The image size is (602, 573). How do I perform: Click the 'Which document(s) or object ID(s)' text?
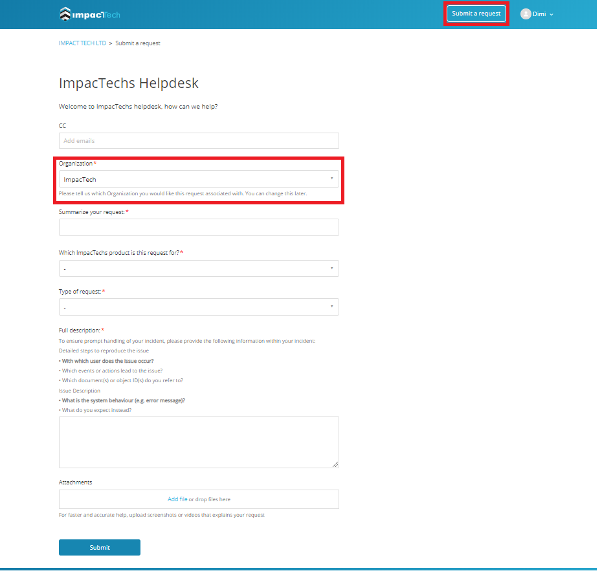[121, 380]
